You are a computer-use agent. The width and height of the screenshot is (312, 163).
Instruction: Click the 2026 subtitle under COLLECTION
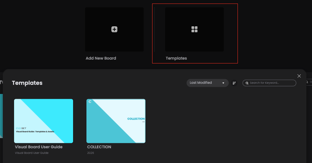click(91, 153)
